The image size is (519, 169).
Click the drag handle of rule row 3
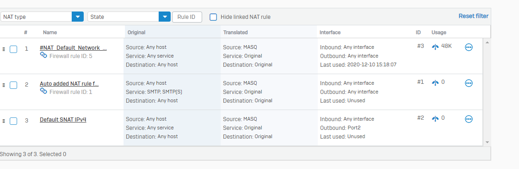tap(4, 121)
